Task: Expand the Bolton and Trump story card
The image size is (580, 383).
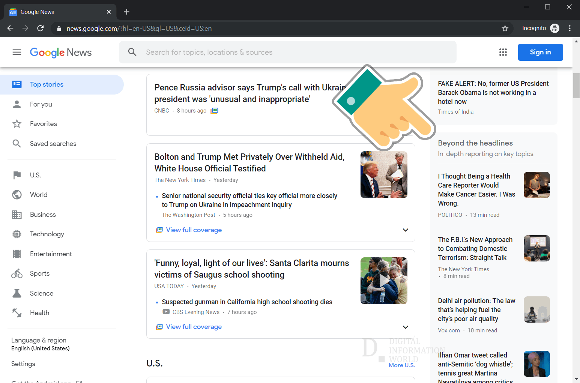Action: click(x=406, y=230)
